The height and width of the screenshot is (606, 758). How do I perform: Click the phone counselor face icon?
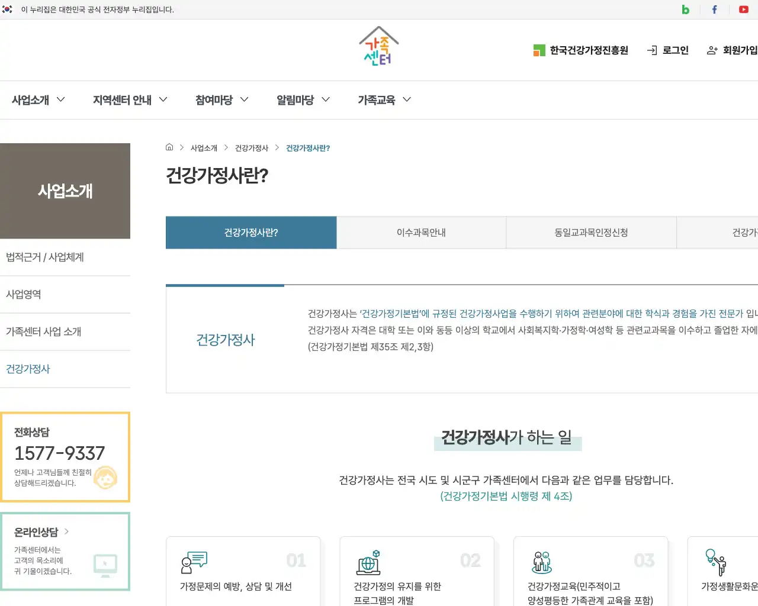coord(106,477)
